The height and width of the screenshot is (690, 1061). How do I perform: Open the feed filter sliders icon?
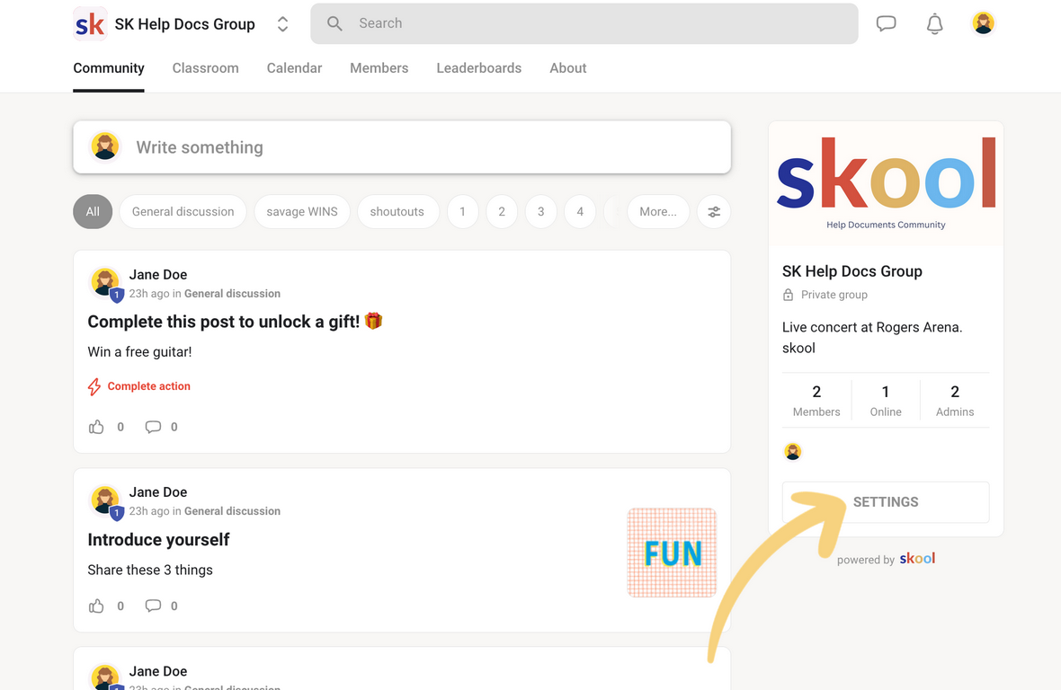click(x=714, y=212)
